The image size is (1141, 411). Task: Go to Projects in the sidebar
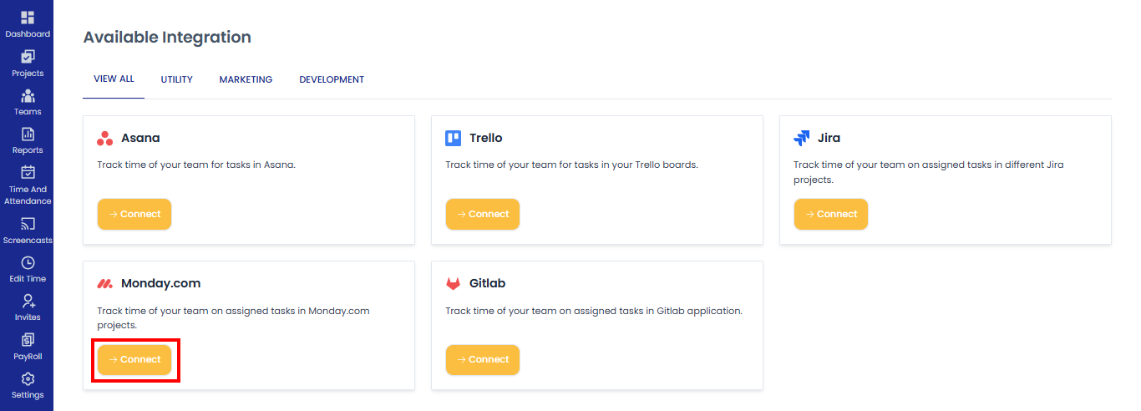(x=28, y=57)
